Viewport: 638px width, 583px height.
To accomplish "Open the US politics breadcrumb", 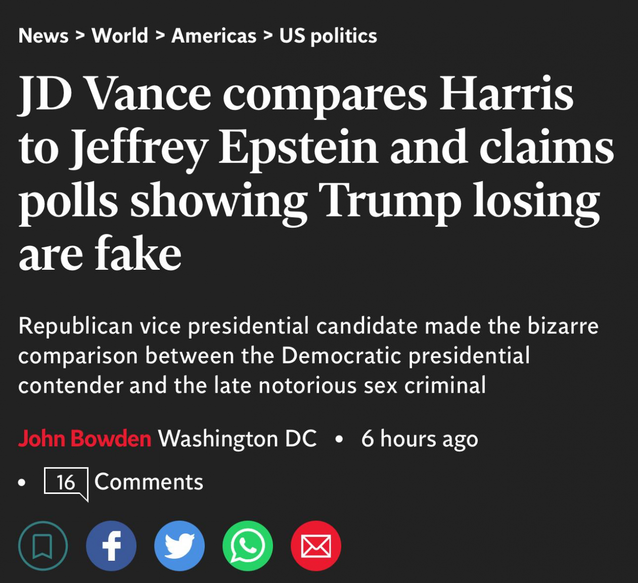I will click(x=328, y=36).
